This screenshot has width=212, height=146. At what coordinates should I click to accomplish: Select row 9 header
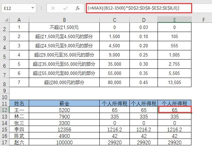click(x=4, y=91)
